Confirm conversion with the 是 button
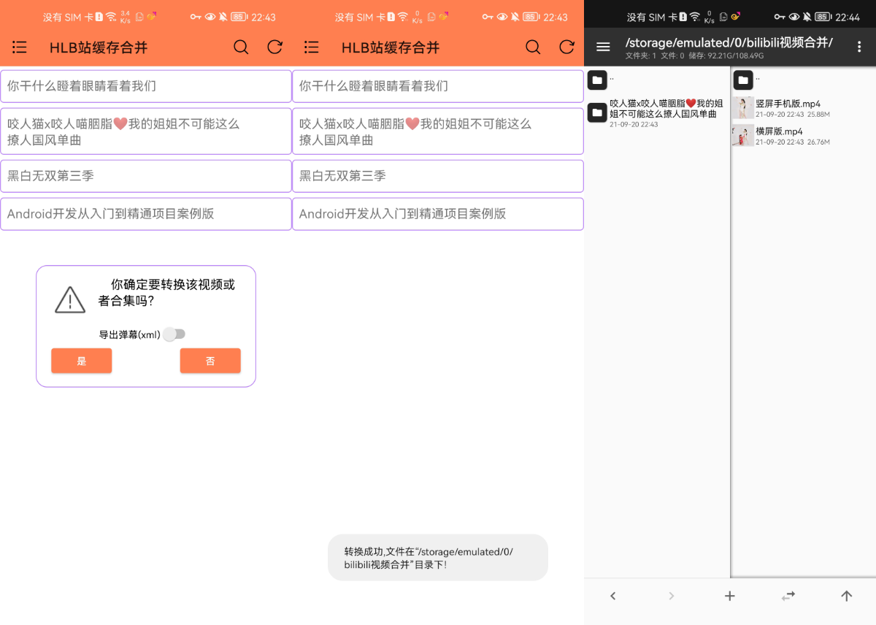 (x=82, y=361)
